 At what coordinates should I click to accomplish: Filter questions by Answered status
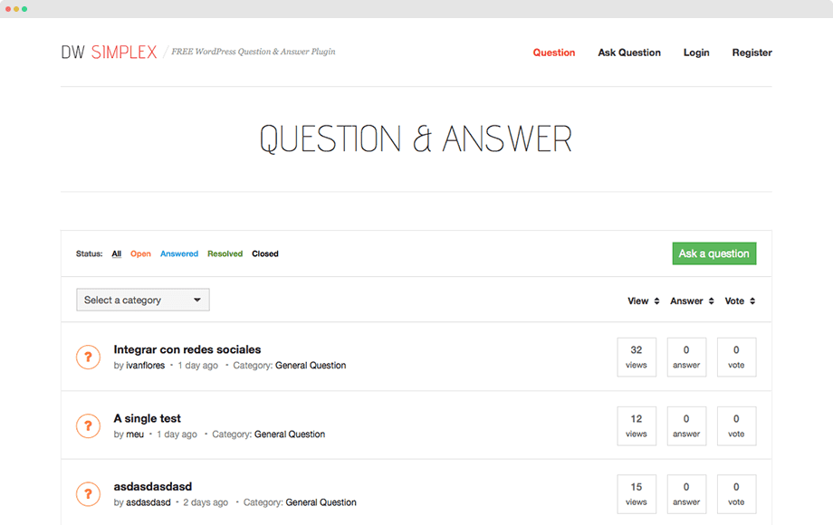(179, 254)
